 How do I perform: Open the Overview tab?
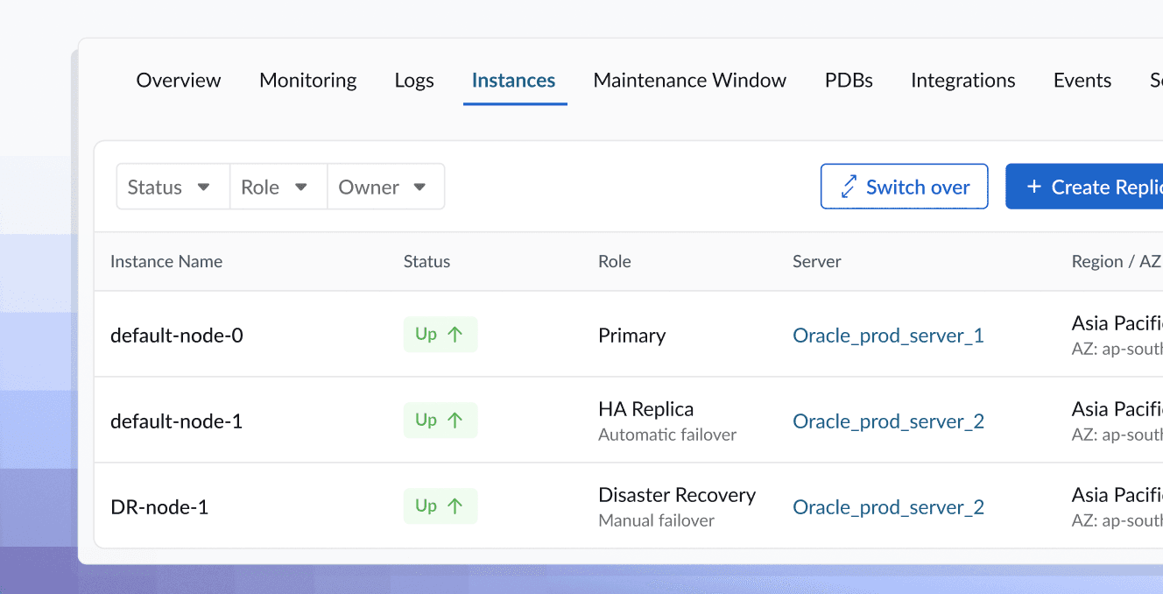pos(179,81)
